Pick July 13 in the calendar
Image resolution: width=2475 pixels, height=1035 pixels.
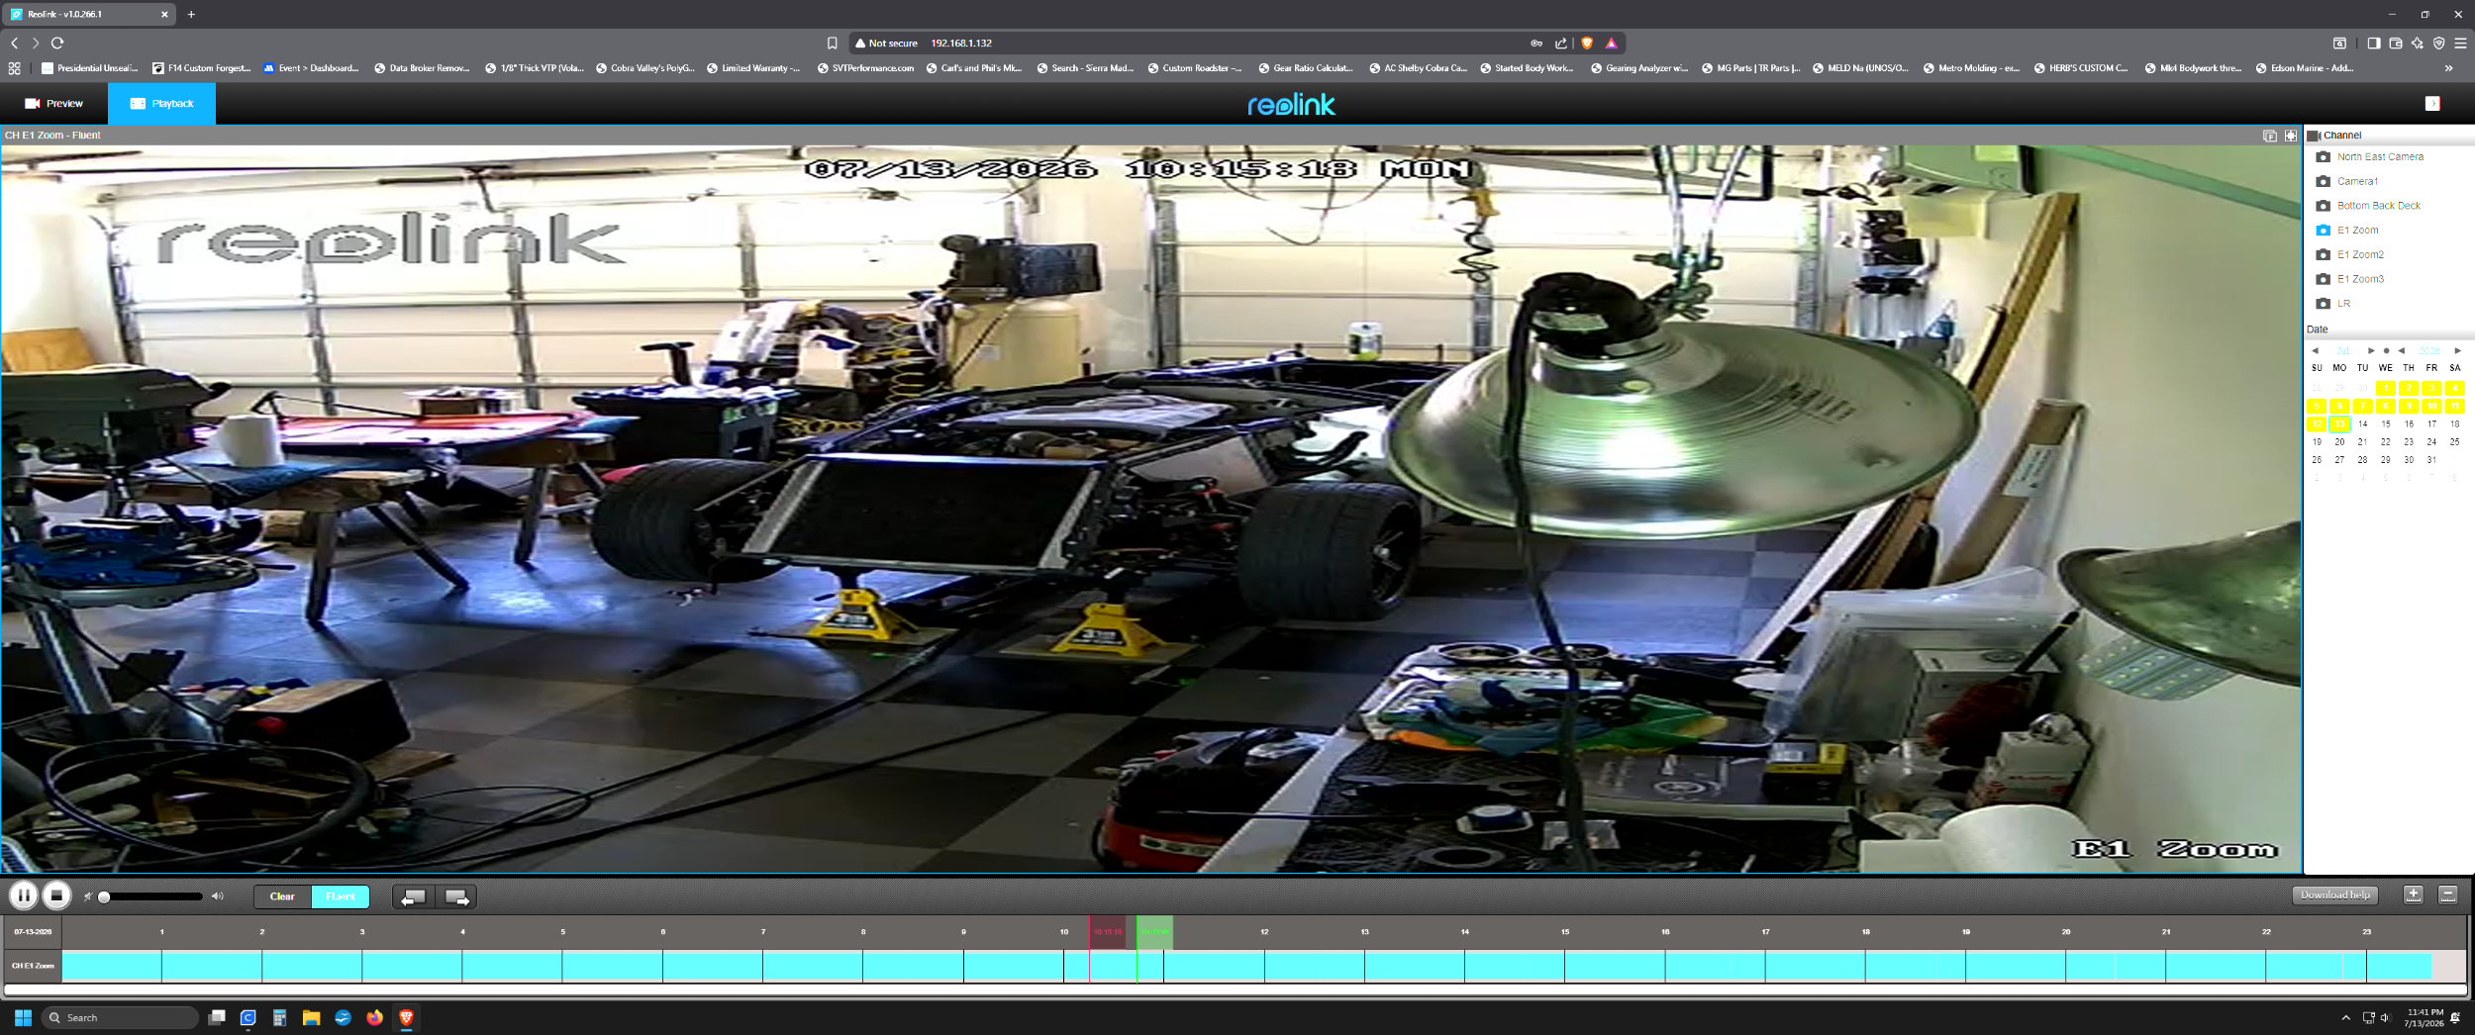(x=2339, y=424)
